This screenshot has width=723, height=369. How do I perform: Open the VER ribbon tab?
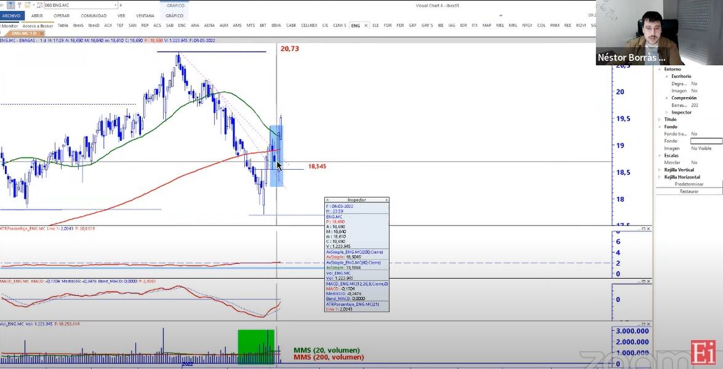pos(121,15)
